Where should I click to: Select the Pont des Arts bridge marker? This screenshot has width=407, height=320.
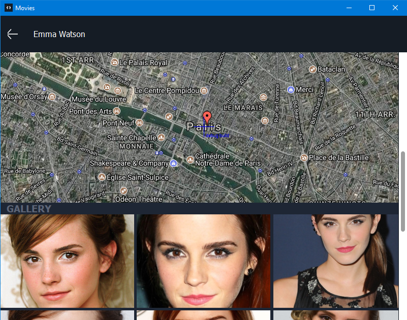[117, 111]
